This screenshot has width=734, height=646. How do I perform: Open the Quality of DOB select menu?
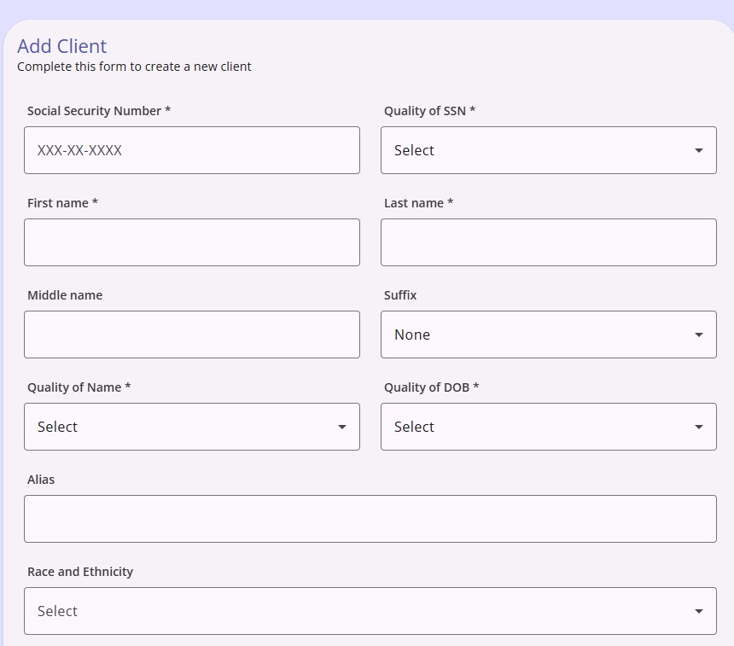(x=549, y=427)
